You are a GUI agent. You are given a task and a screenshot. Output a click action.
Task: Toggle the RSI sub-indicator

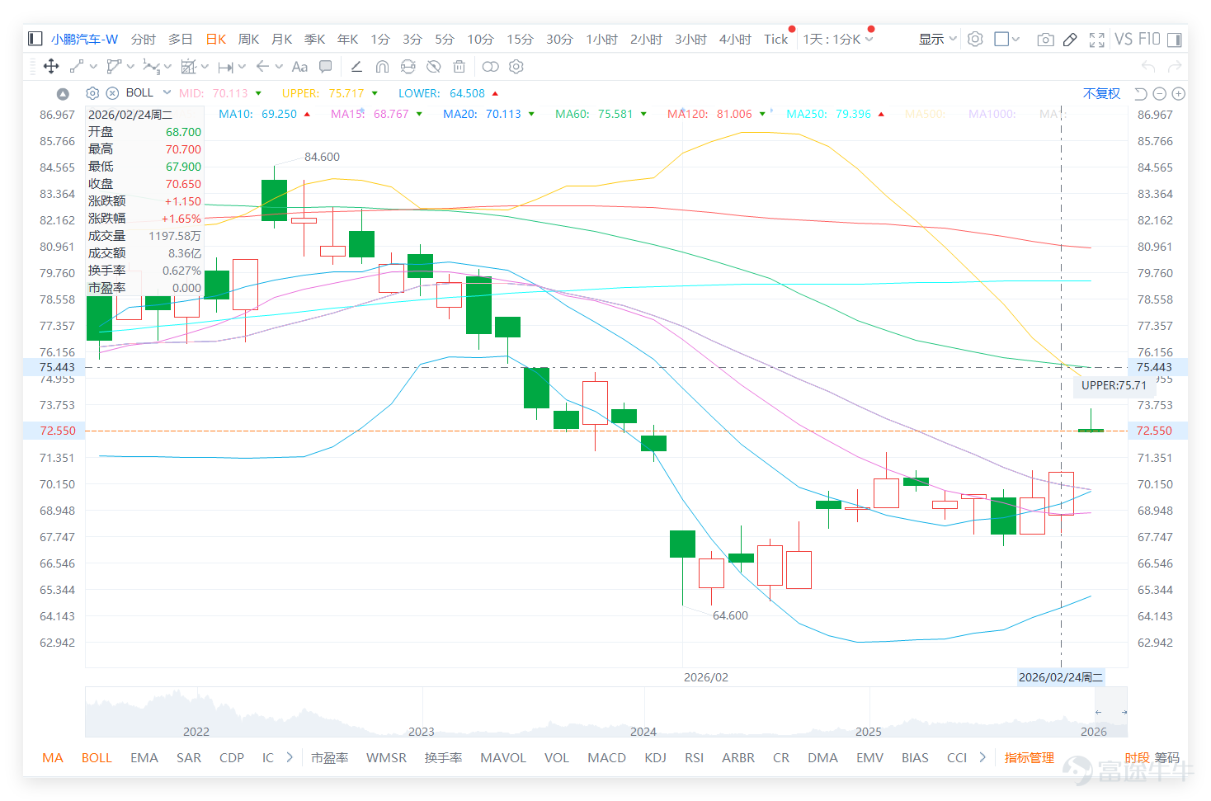coord(694,757)
